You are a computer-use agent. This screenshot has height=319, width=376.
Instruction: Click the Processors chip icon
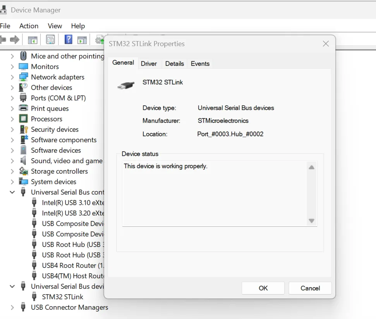click(x=23, y=119)
